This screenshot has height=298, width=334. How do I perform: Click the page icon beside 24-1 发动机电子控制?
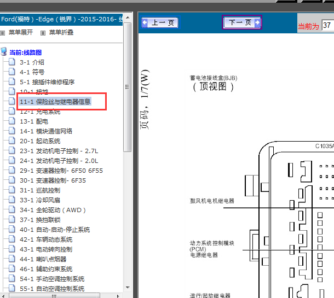(x=12, y=160)
